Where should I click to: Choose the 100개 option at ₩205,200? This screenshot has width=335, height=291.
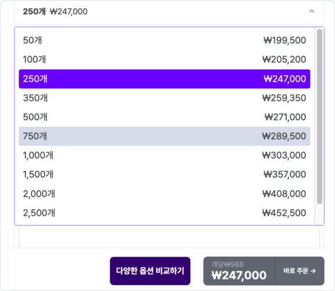click(164, 59)
